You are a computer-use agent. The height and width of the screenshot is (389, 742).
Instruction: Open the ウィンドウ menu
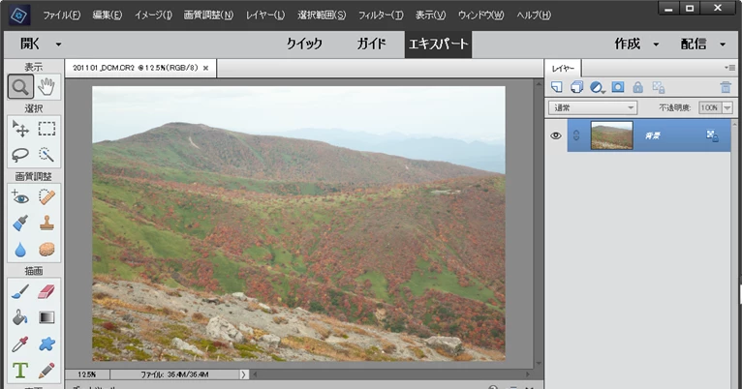(480, 15)
